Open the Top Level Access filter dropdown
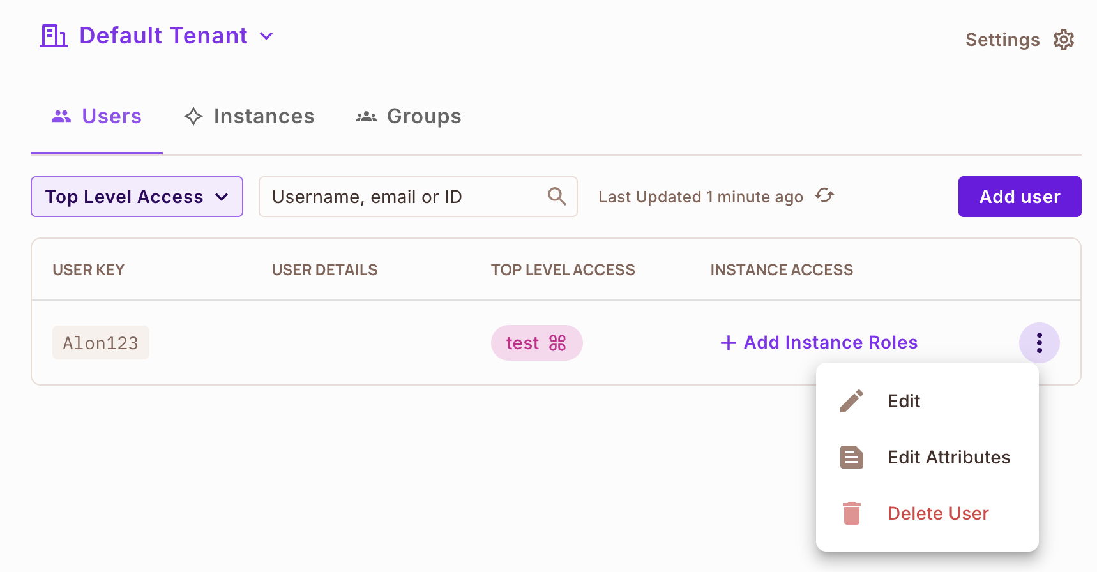 point(137,197)
